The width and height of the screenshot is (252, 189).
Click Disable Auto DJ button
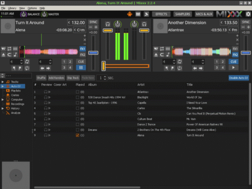[239, 78]
